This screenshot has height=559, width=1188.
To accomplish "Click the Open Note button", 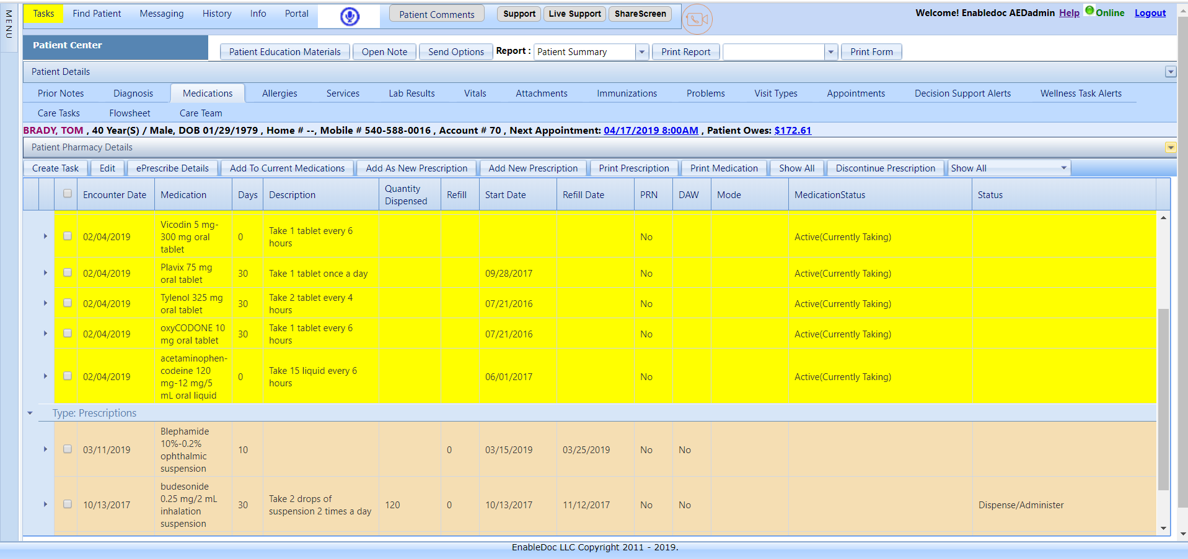I will 385,52.
